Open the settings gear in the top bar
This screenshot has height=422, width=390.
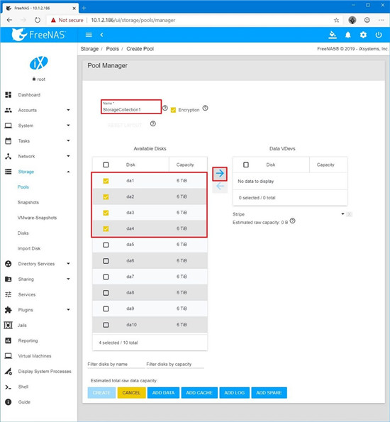tap(363, 35)
